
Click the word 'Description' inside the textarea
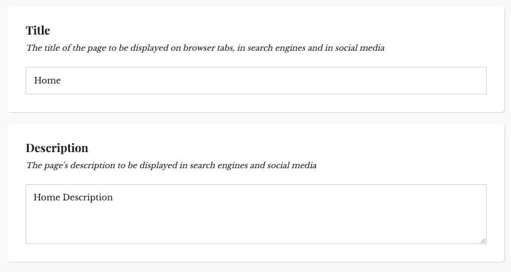pyautogui.click(x=88, y=197)
